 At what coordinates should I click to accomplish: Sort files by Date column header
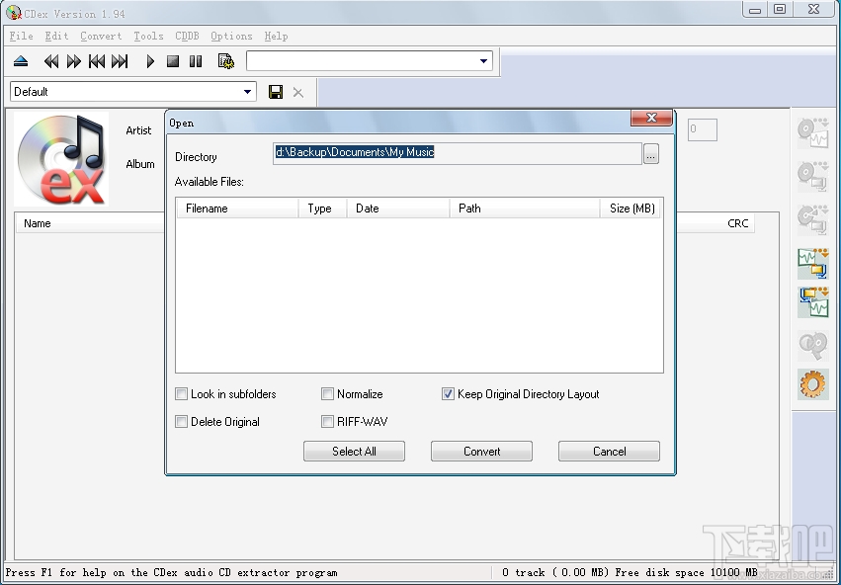coord(398,209)
